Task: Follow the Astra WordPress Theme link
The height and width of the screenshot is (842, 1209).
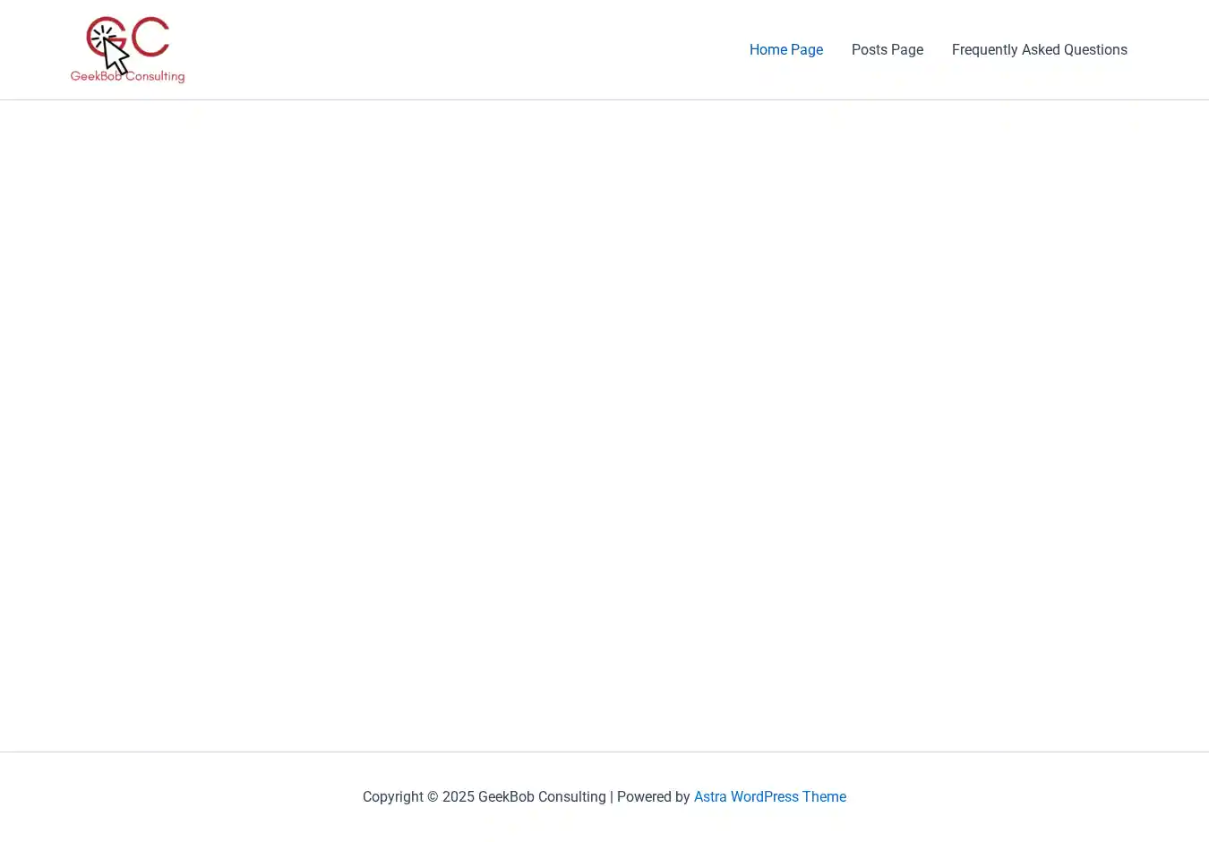Action: pyautogui.click(x=769, y=797)
